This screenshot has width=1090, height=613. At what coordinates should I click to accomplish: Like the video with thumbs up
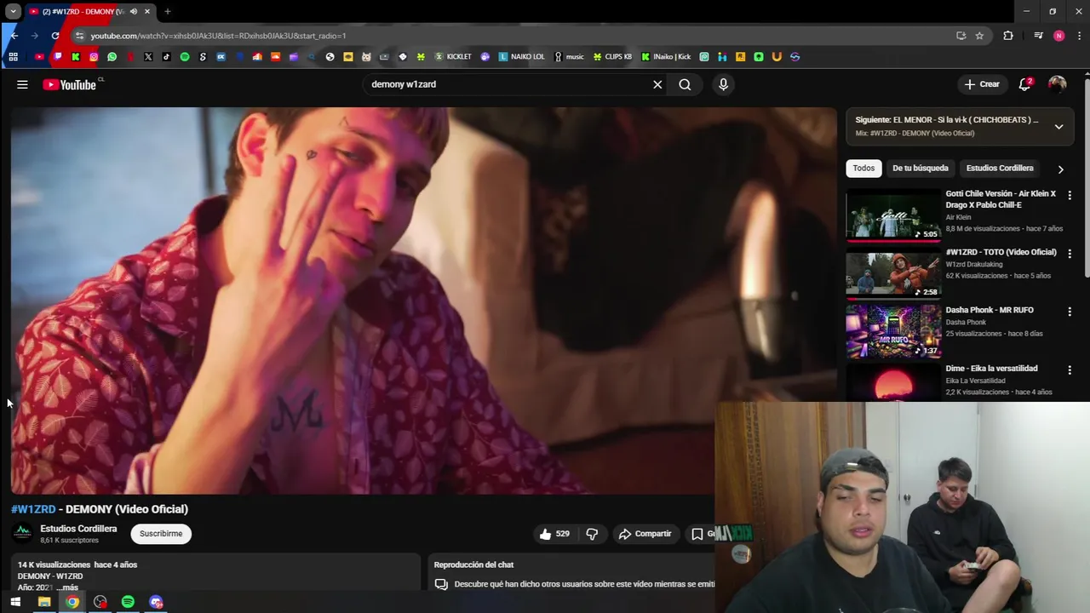coord(554,534)
